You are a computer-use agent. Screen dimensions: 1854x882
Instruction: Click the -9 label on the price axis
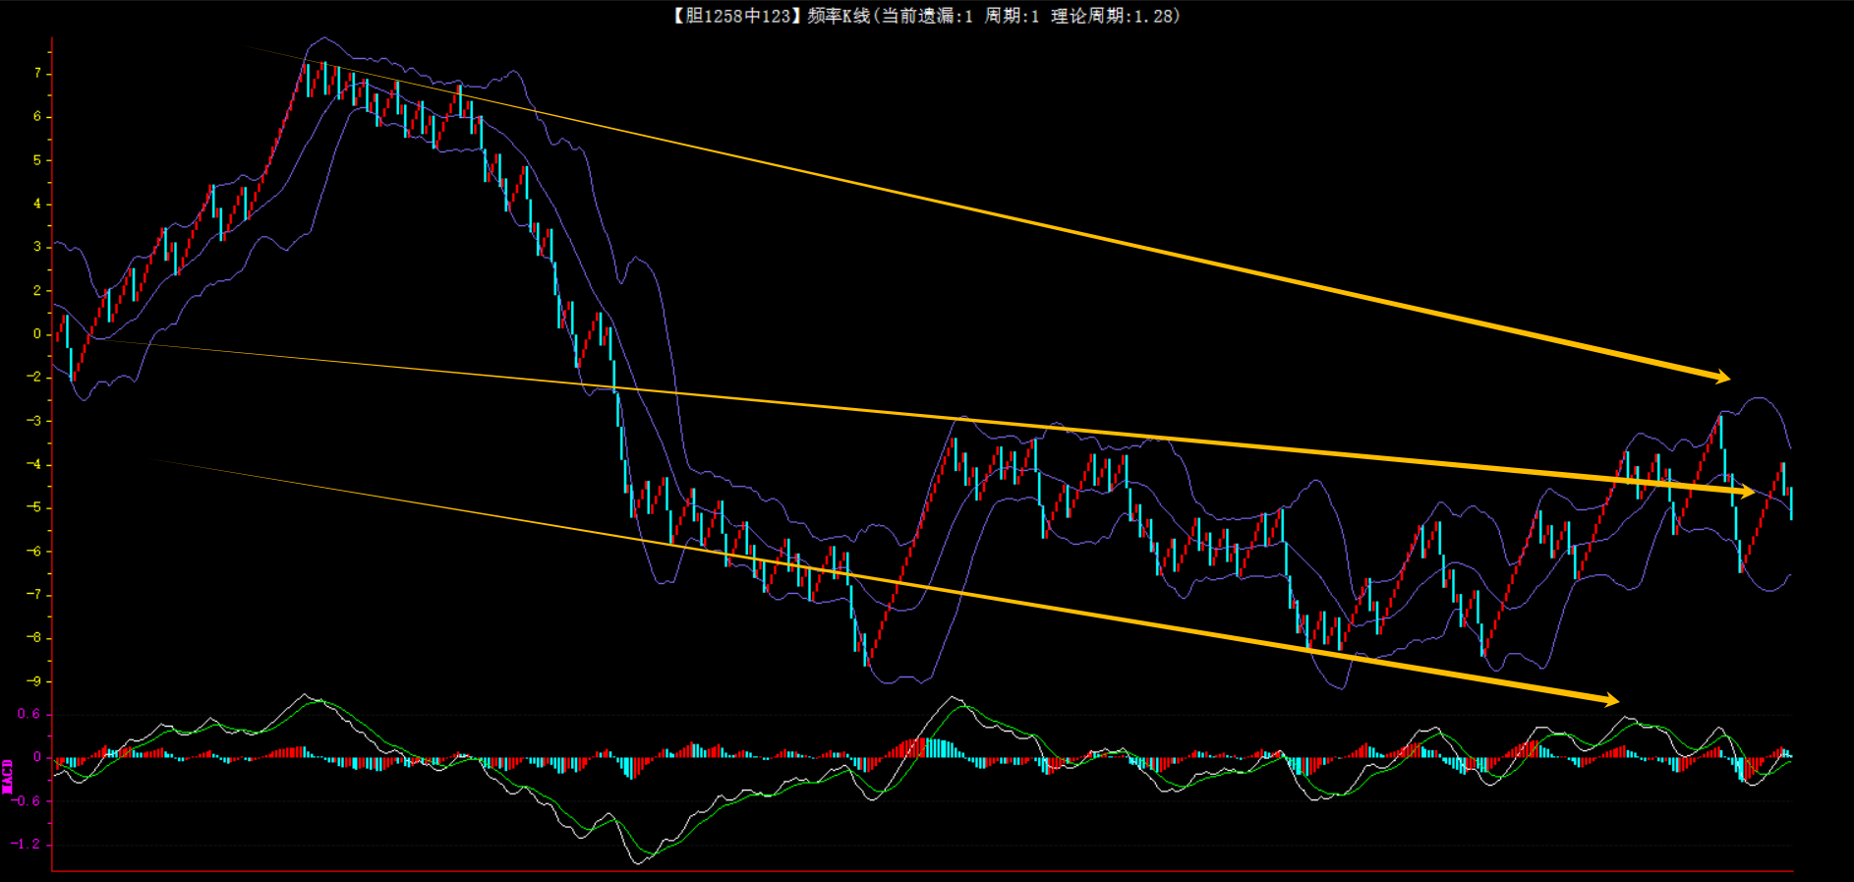(33, 681)
